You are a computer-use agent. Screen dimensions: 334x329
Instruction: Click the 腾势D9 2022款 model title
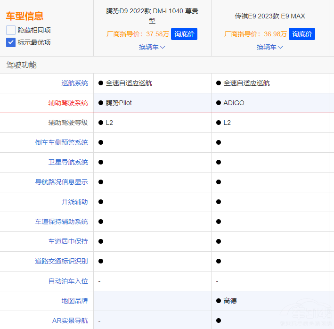pyautogui.click(x=152, y=16)
